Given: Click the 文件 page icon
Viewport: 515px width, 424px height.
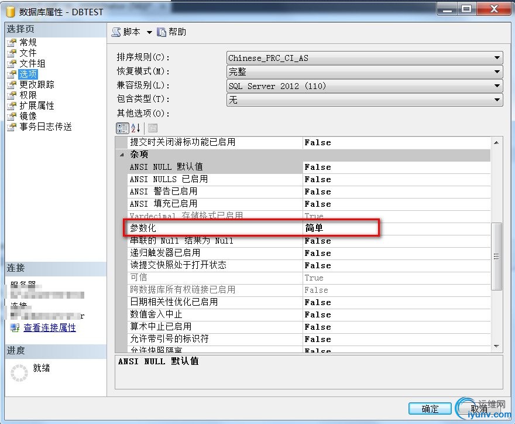Looking at the screenshot, I should pyautogui.click(x=12, y=53).
